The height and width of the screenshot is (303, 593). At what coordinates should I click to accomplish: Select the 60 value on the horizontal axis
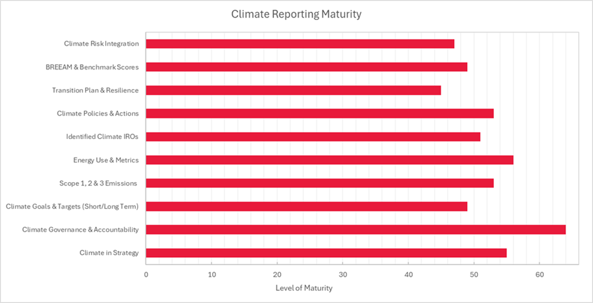click(x=539, y=275)
